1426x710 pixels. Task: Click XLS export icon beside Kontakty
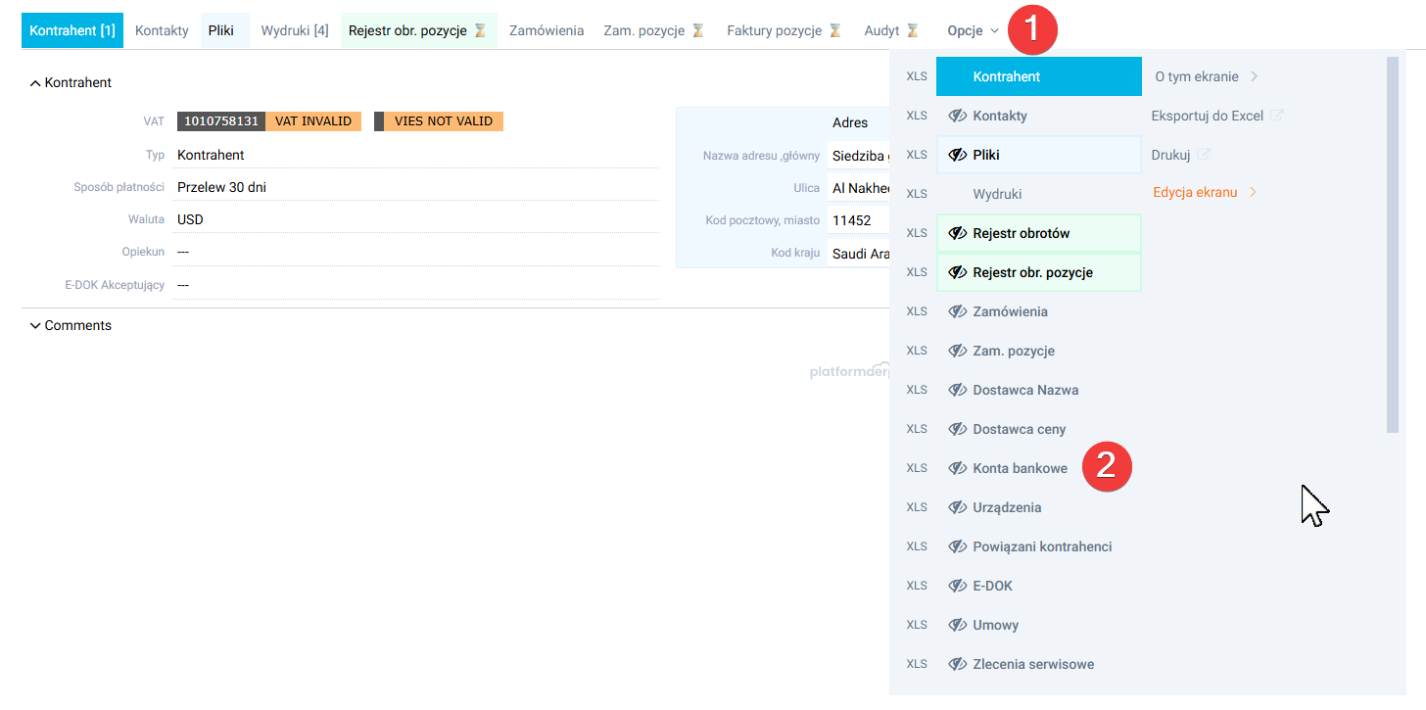916,116
